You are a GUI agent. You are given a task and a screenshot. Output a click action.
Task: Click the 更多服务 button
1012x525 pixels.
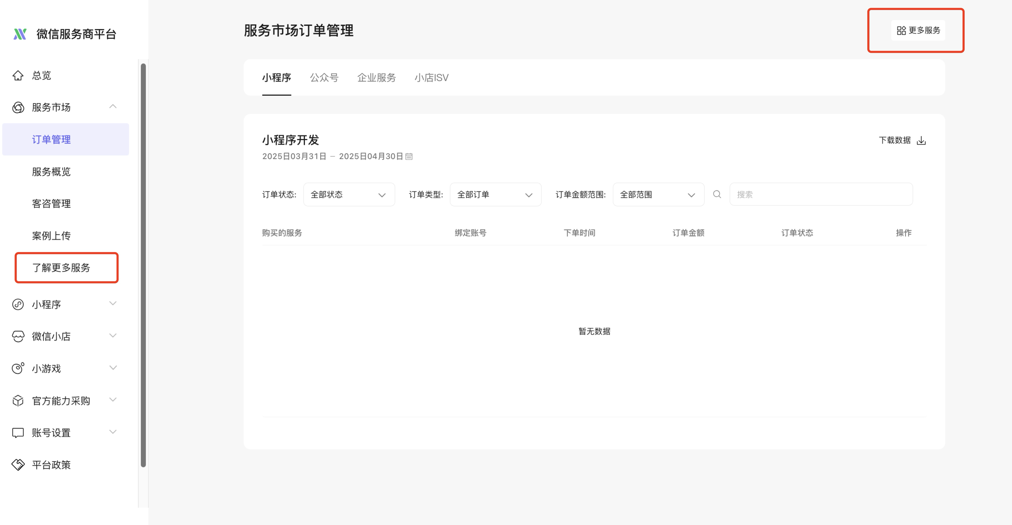pos(918,30)
